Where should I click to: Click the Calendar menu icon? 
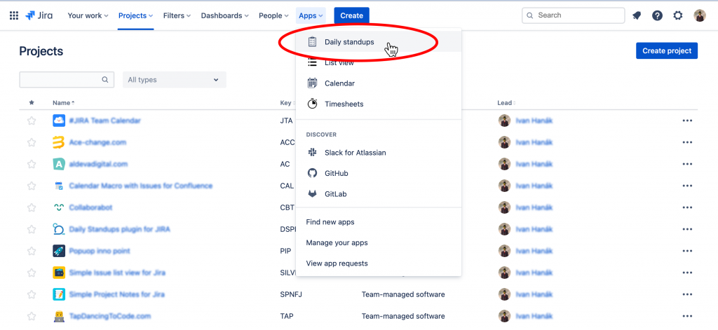[312, 83]
